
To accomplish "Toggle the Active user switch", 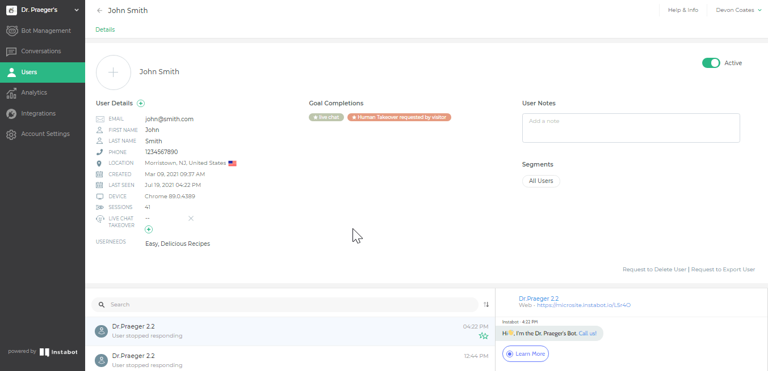I will 711,63.
